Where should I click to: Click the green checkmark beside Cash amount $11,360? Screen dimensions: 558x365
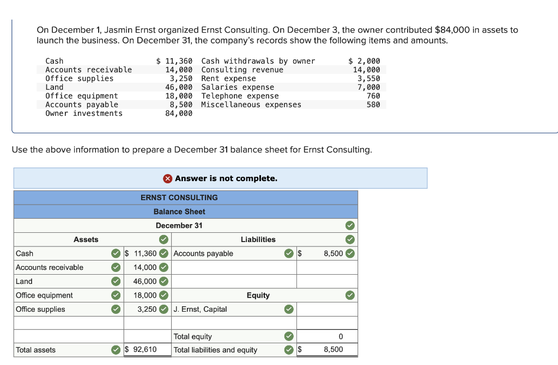coord(164,253)
